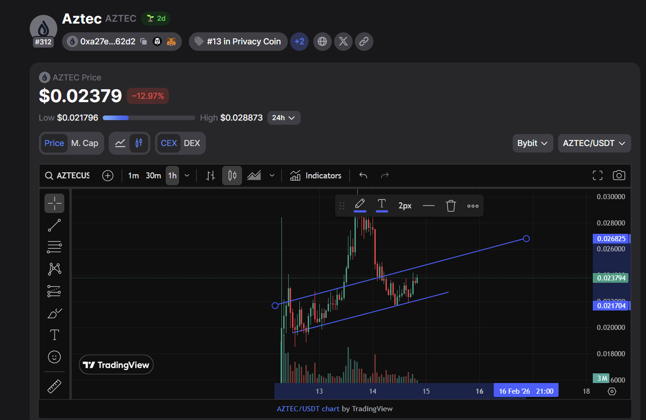Open the Fibonacci retracement tools
The width and height of the screenshot is (646, 420).
click(54, 247)
